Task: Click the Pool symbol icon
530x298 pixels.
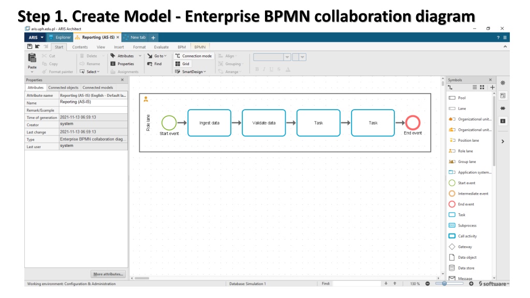Action: (451, 98)
